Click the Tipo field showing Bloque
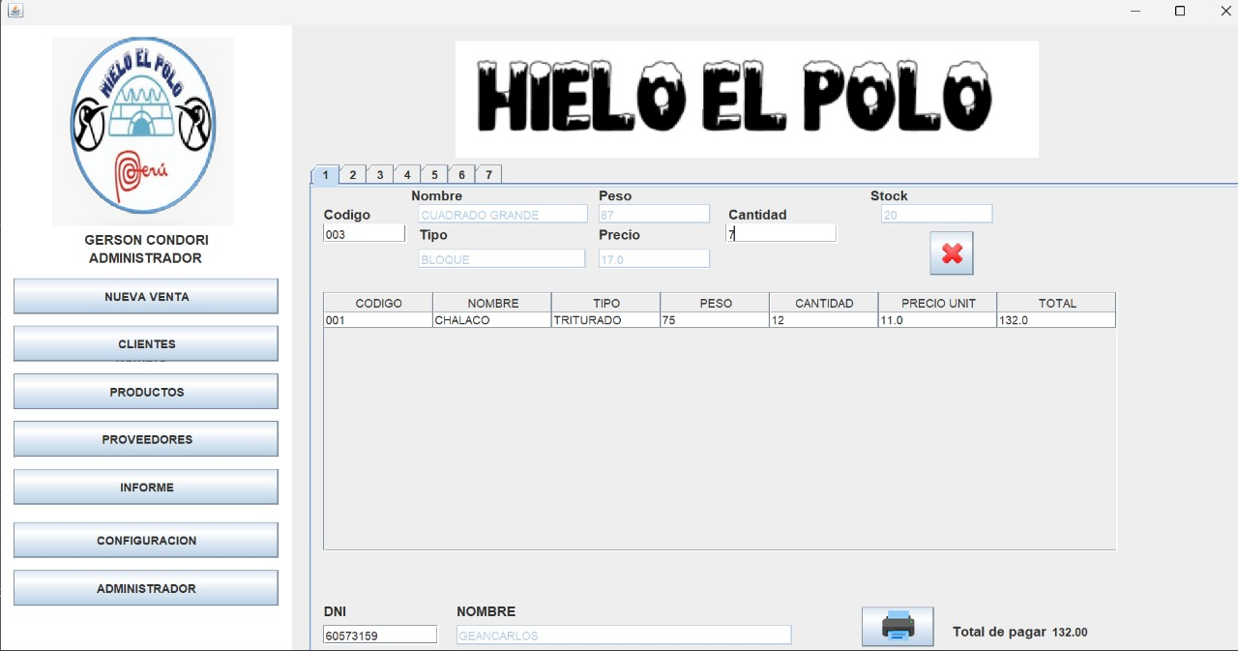Screen dimensions: 1238x651 (x=502, y=258)
